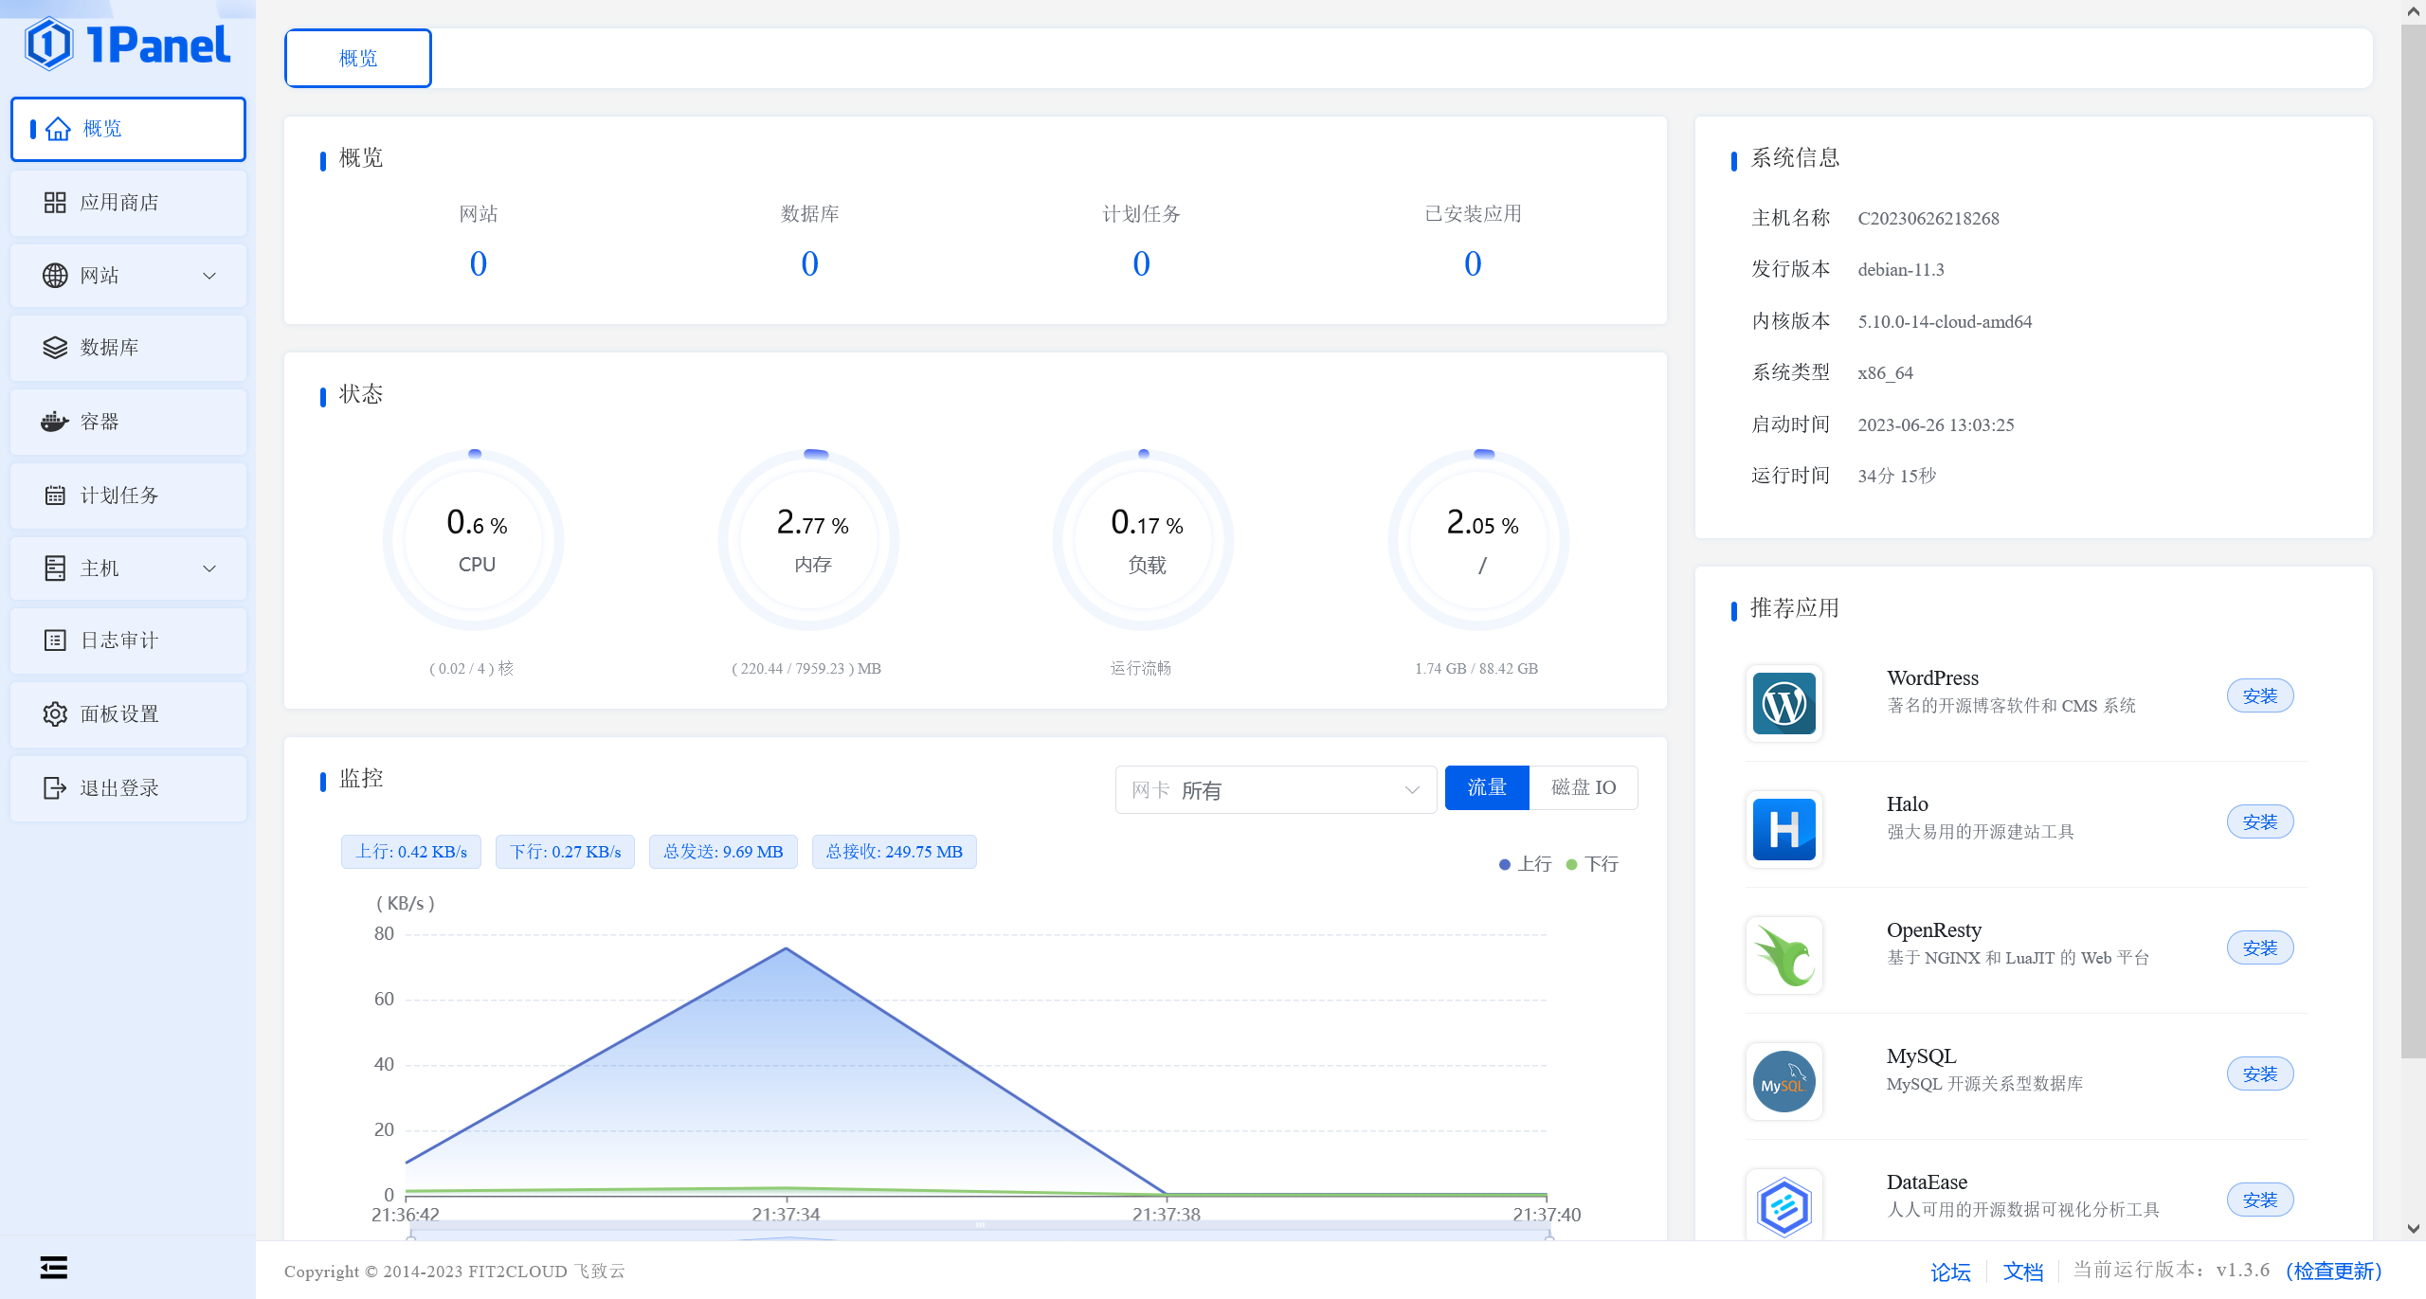Open the 网卡 所有 dropdown

1276,790
